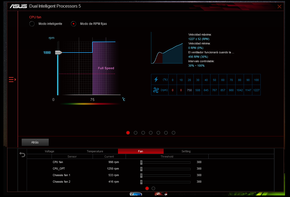Click the Threshold column header
Image resolution: width=290 pixels, height=197 pixels.
pos(167,157)
